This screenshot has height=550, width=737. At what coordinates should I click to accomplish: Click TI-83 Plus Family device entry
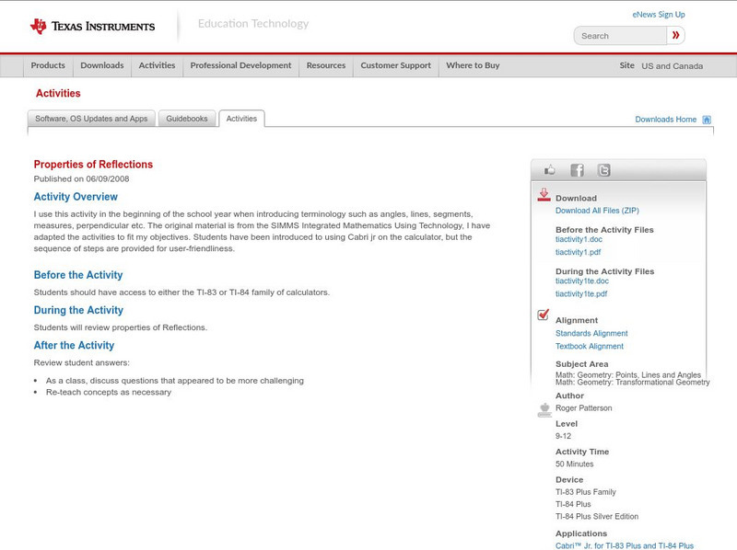pos(586,492)
